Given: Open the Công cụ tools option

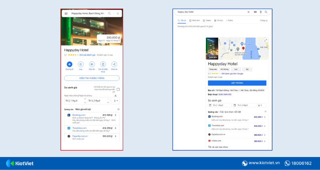Looking at the screenshot, I should click(x=263, y=20).
